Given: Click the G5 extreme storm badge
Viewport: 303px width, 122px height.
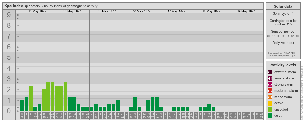Looking at the screenshot, I should click(x=270, y=72).
